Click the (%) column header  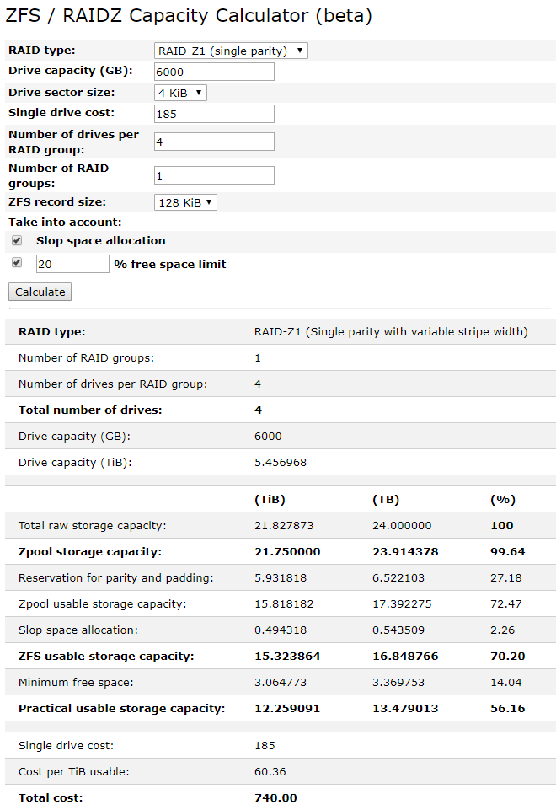point(503,500)
